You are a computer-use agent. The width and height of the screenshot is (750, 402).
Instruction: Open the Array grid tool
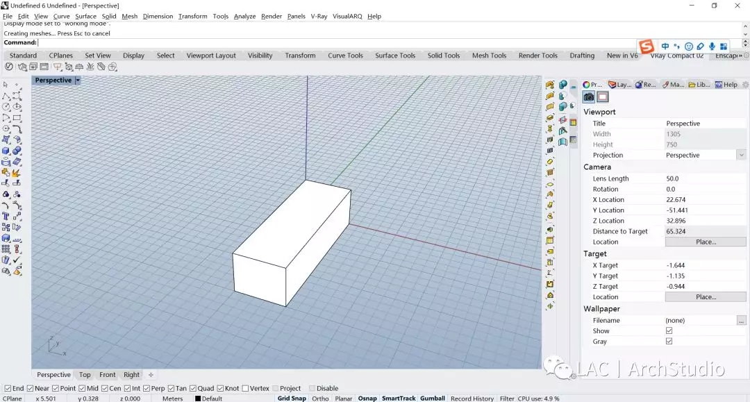(x=6, y=249)
